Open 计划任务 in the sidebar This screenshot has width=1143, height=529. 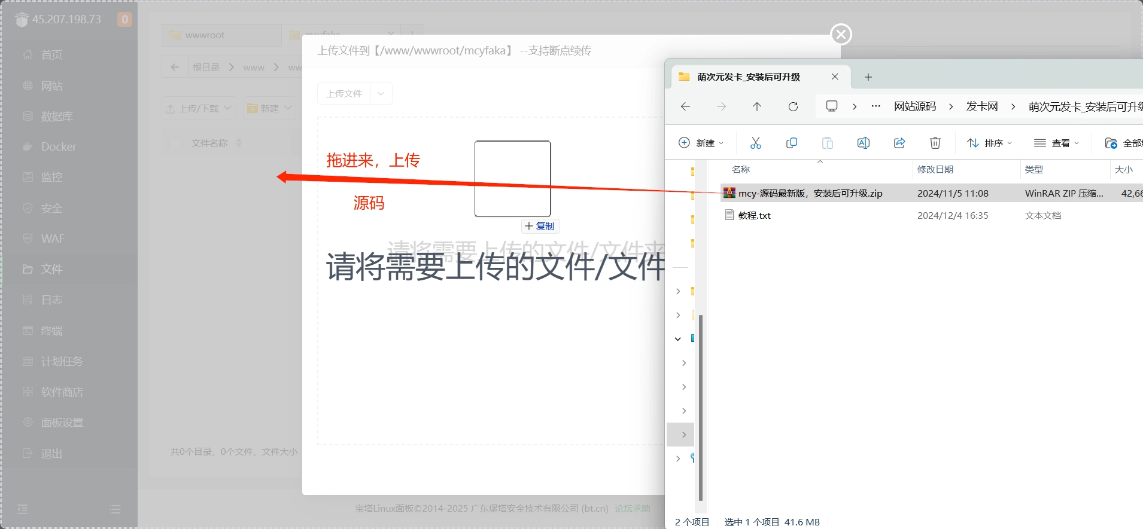[62, 362]
